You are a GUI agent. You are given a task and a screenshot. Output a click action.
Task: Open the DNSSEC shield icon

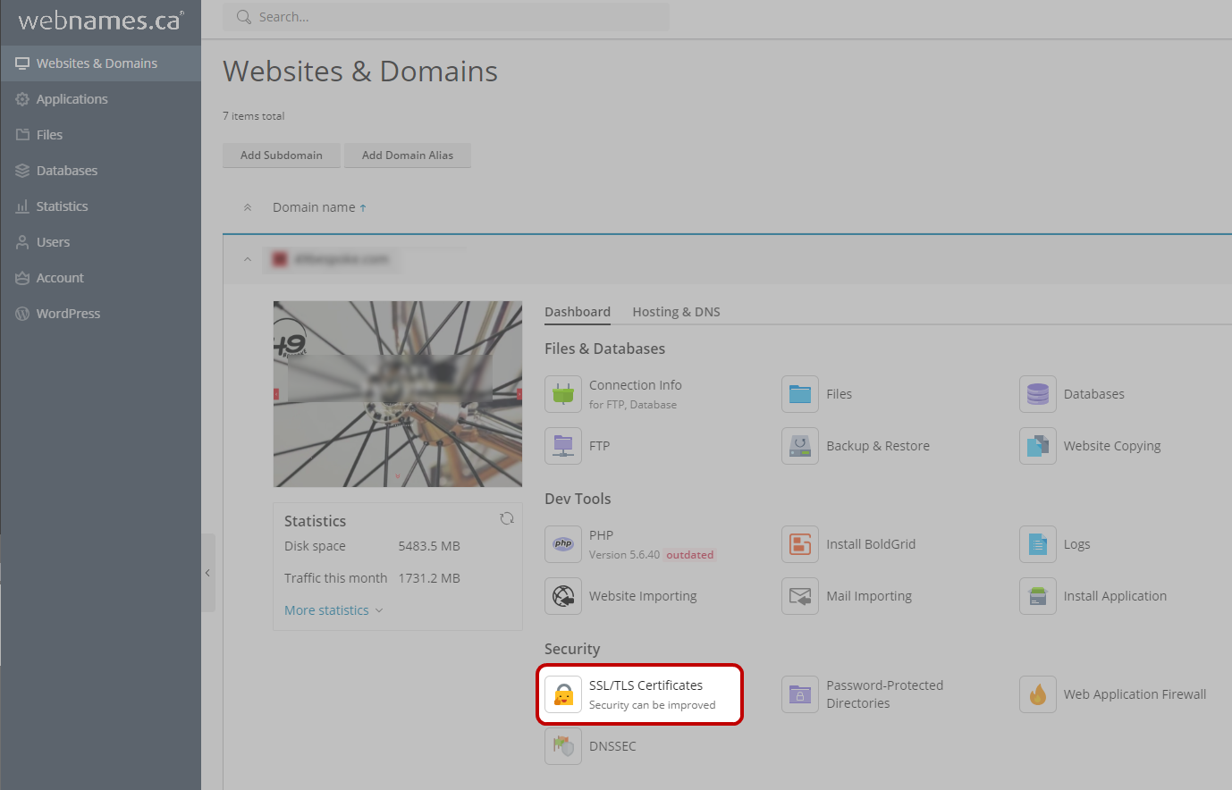click(563, 746)
